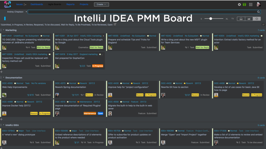Open the apps grid icon
The width and height of the screenshot is (266, 149).
click(x=251, y=5)
